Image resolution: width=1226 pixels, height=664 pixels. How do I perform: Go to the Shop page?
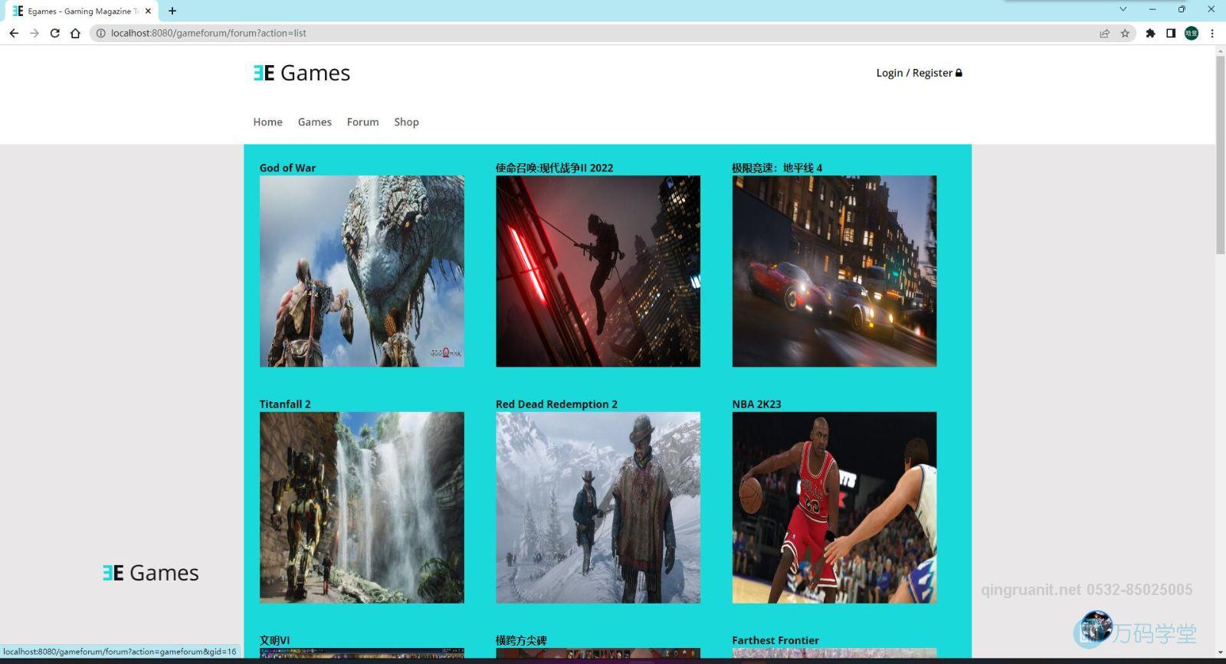click(406, 122)
